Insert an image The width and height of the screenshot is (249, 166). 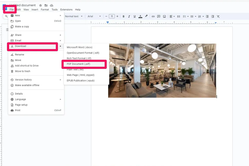coord(164,16)
